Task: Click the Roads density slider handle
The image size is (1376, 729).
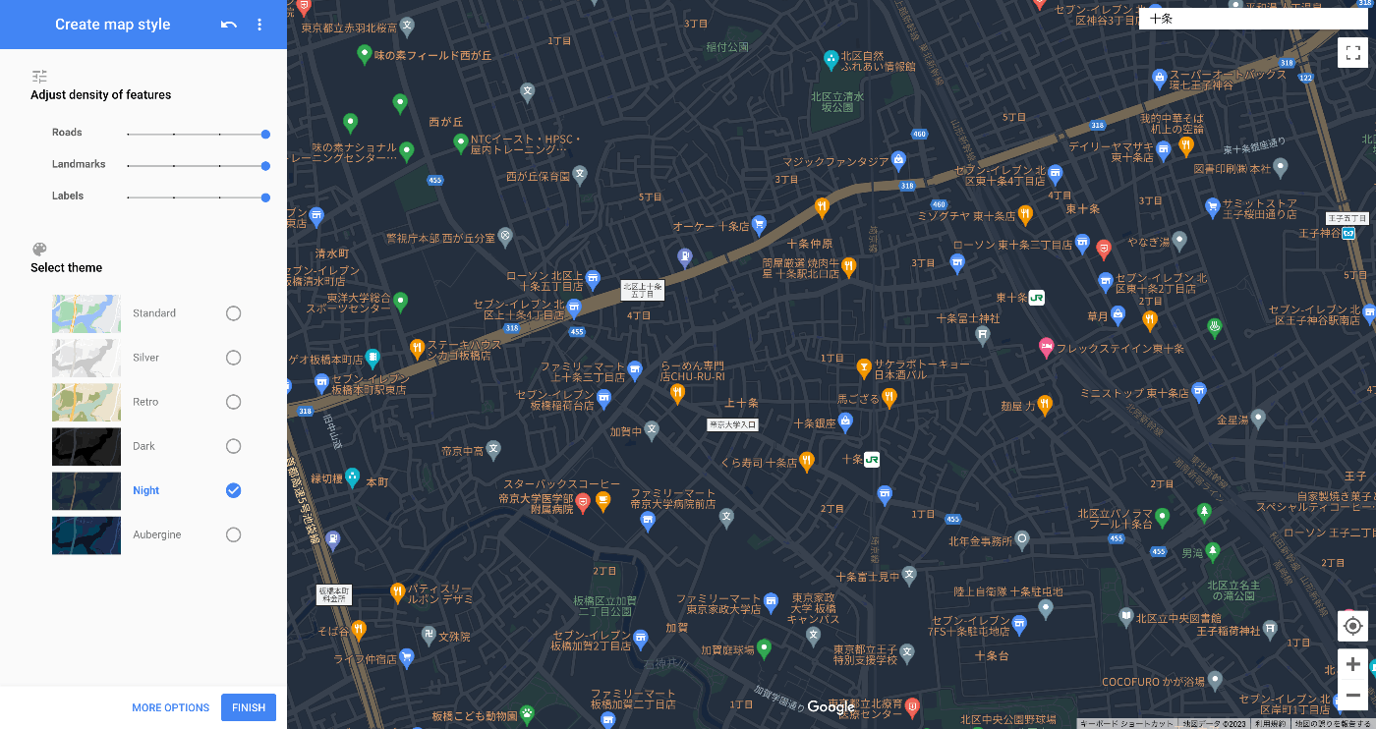Action: [x=265, y=134]
